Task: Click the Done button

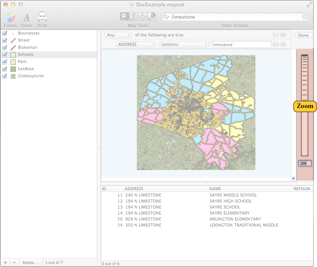Action: click(x=303, y=35)
